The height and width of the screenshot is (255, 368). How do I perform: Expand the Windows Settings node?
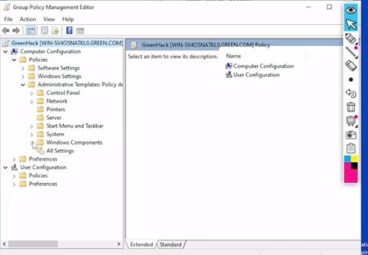[23, 76]
